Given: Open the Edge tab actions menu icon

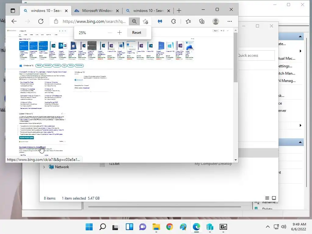Looking at the screenshot, I should [13, 11].
